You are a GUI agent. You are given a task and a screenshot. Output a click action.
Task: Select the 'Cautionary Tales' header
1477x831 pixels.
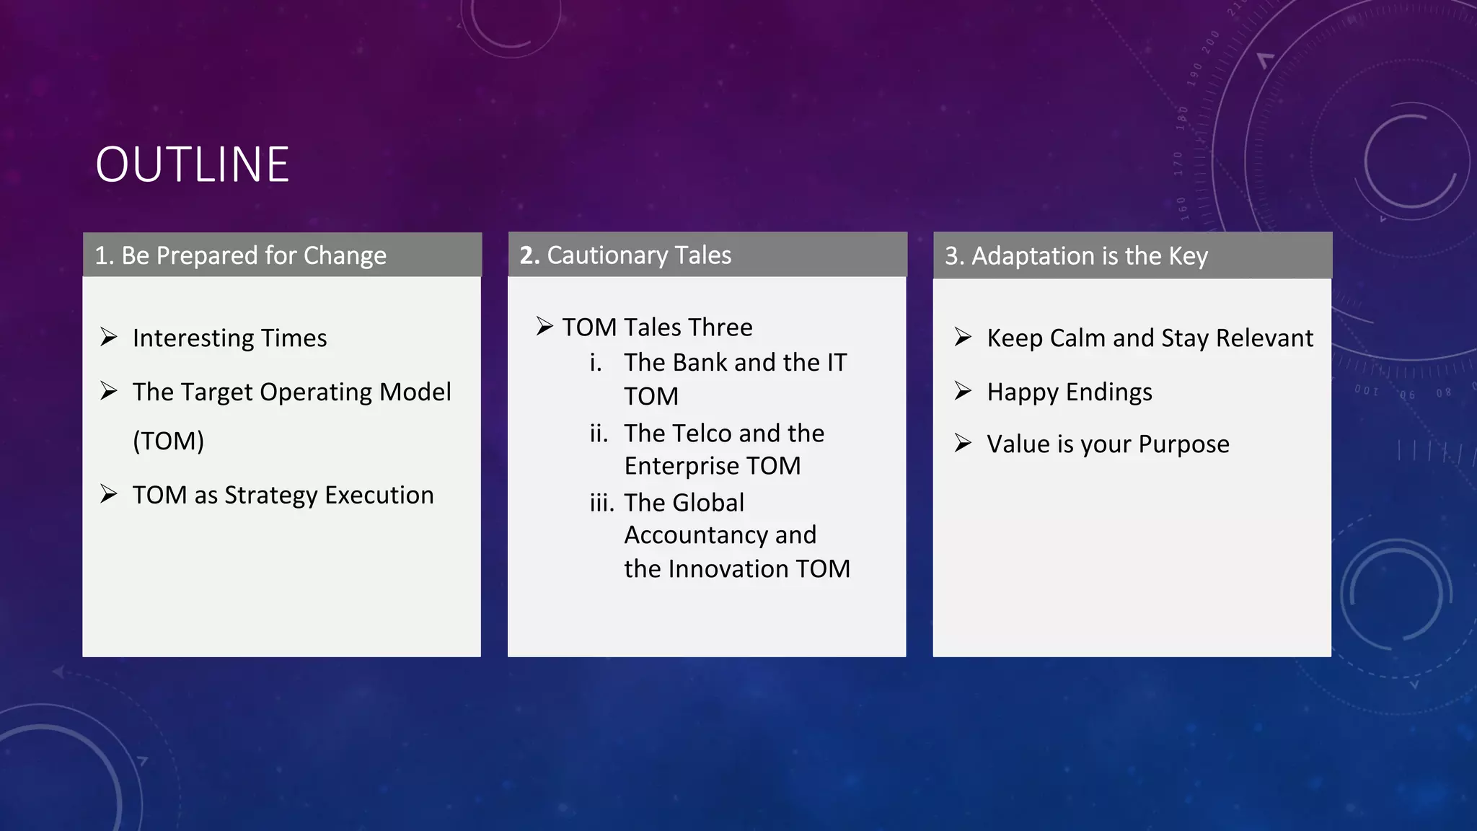click(x=625, y=255)
